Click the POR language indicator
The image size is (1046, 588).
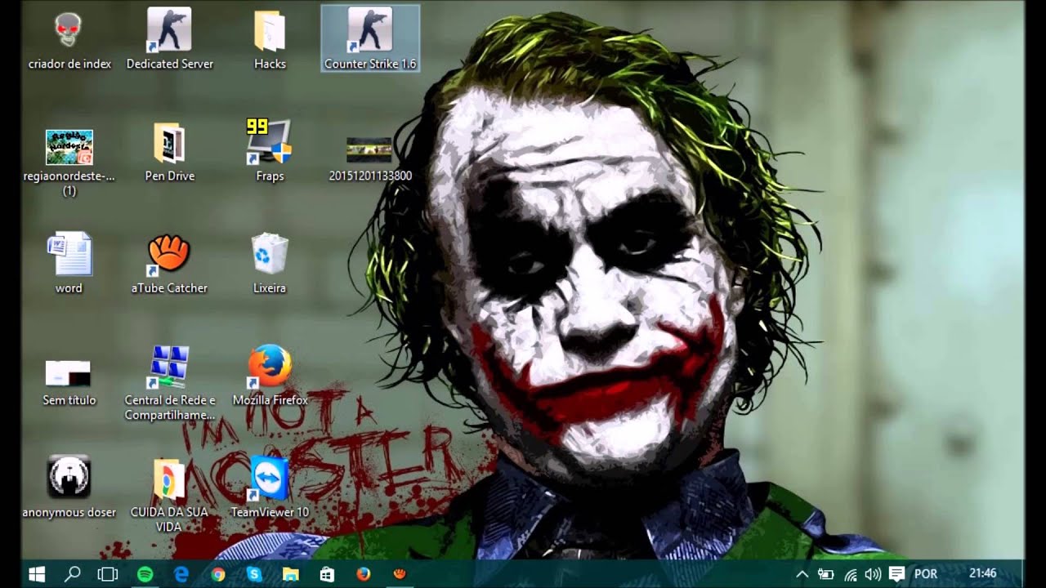[x=926, y=574]
